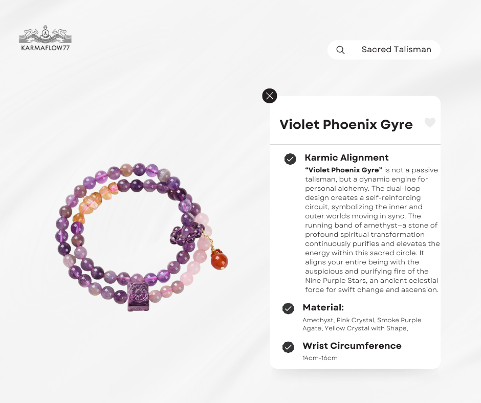Collapse the Wrist Circumference section
The height and width of the screenshot is (403, 481).
click(352, 346)
